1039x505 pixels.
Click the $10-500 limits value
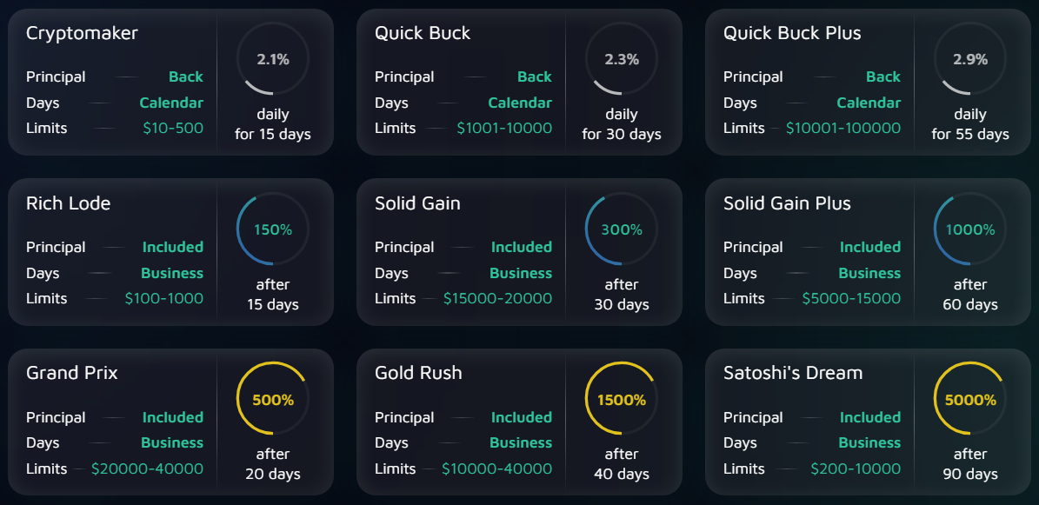click(x=173, y=128)
